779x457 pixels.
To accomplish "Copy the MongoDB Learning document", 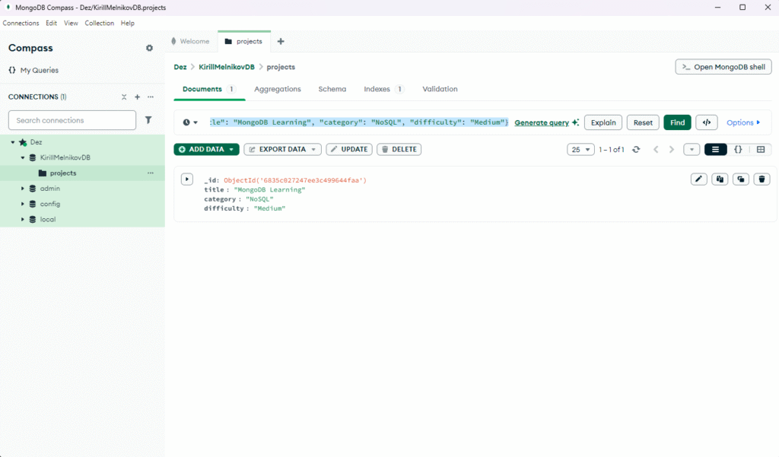I will click(720, 179).
